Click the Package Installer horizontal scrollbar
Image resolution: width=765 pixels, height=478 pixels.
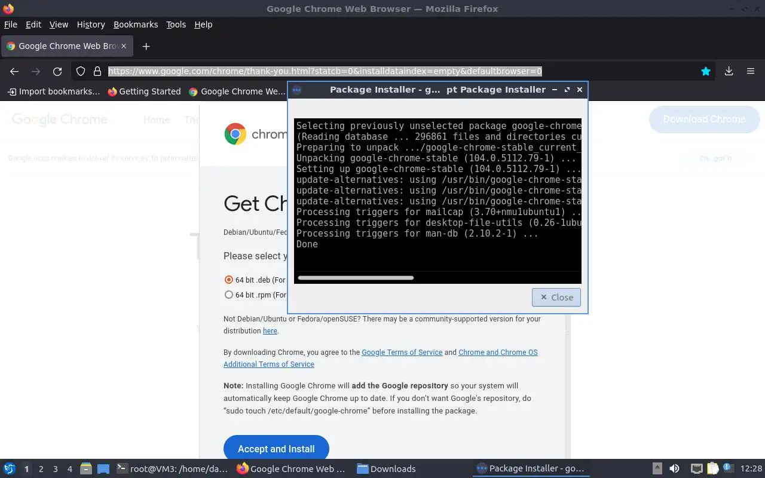(x=356, y=278)
